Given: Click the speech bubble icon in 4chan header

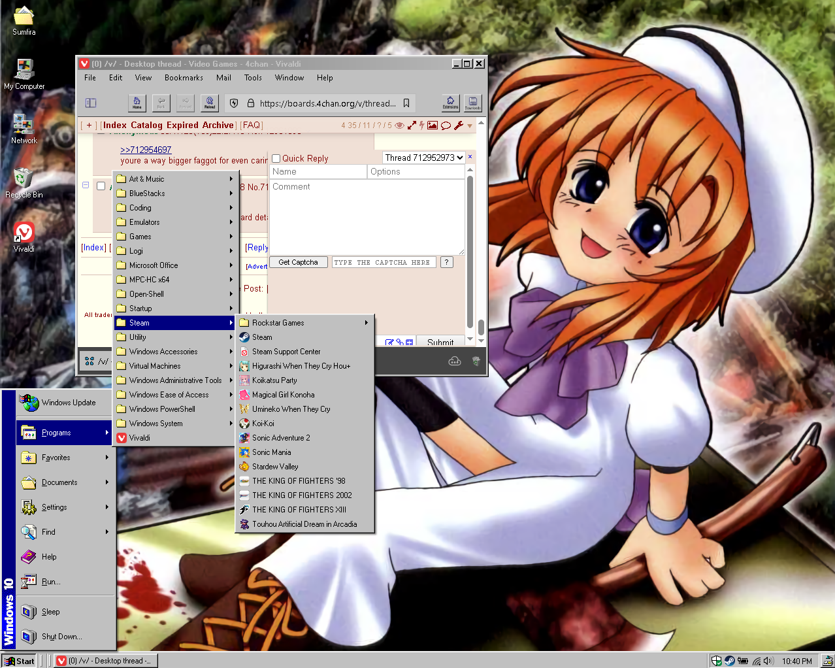Looking at the screenshot, I should tap(446, 125).
